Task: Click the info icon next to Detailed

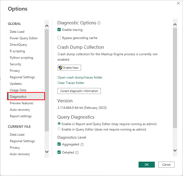Action: click(77, 153)
